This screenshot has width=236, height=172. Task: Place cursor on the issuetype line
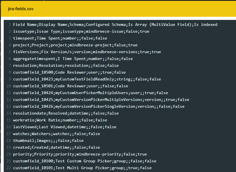click(x=81, y=32)
